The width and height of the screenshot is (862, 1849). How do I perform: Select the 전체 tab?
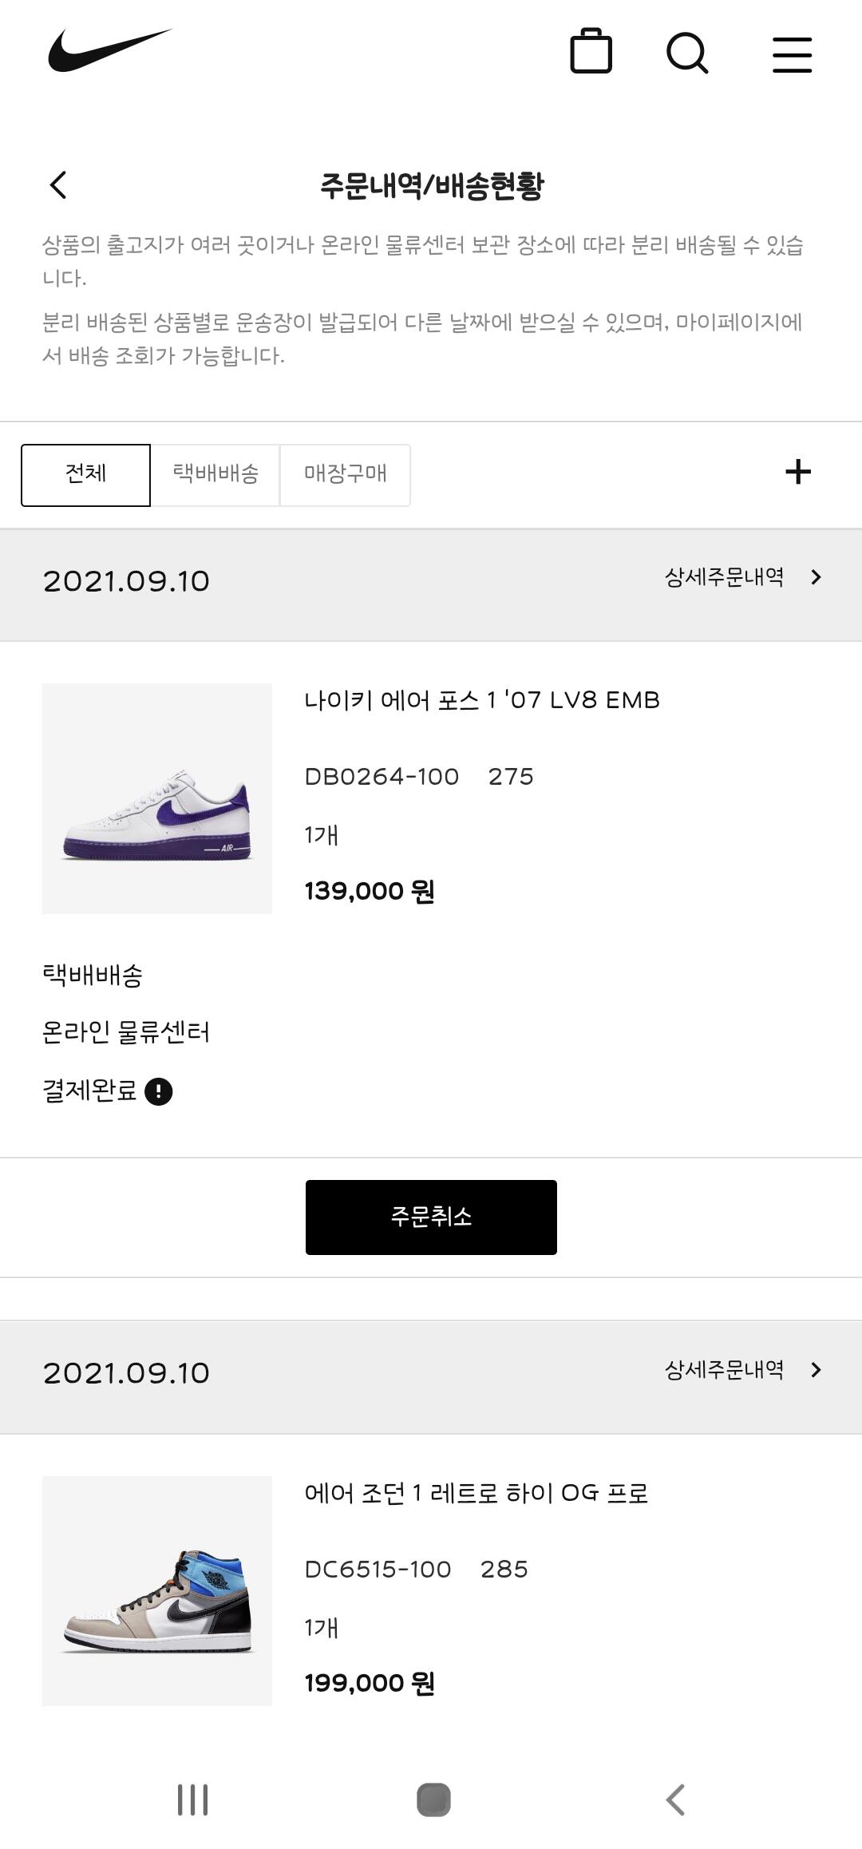[85, 475]
